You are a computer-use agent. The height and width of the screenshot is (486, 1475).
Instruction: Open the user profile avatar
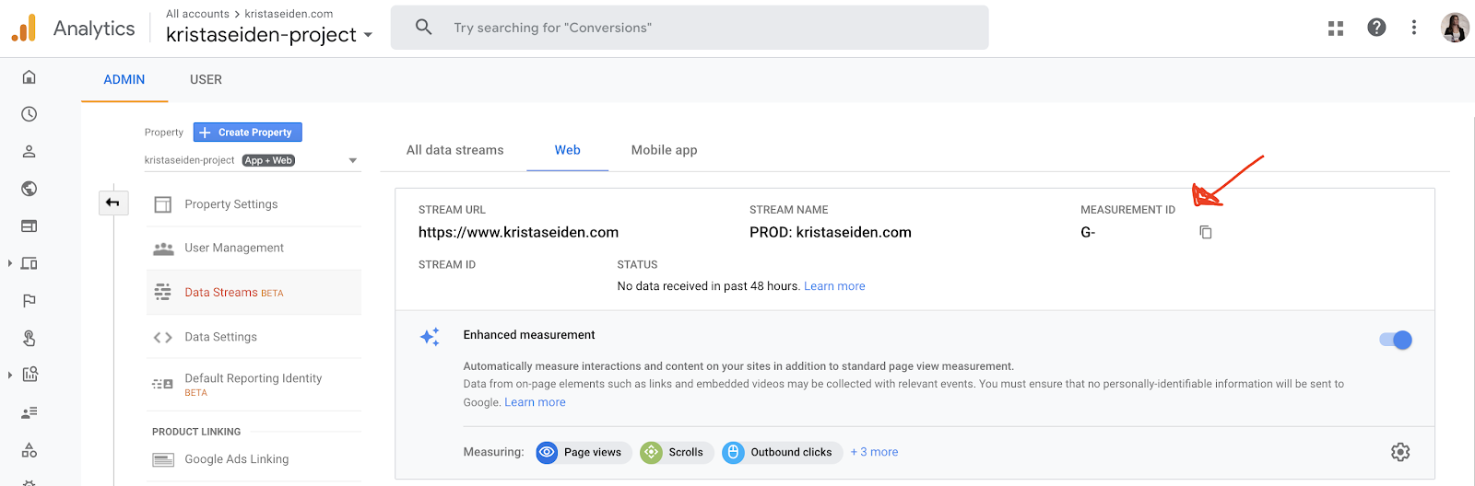point(1455,28)
